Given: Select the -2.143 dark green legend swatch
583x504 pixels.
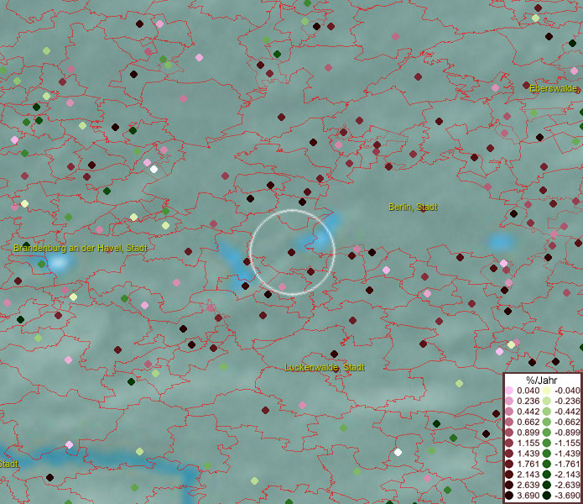Looking at the screenshot, I should click(547, 475).
